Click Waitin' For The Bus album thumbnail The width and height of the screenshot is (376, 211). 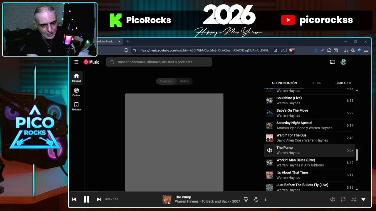[269, 138]
